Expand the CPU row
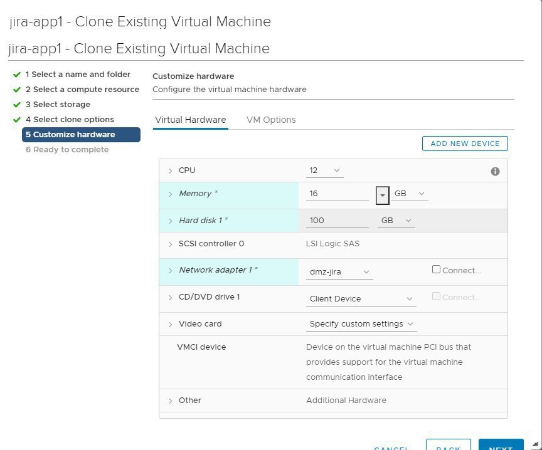Image resolution: width=542 pixels, height=450 pixels. [x=170, y=171]
